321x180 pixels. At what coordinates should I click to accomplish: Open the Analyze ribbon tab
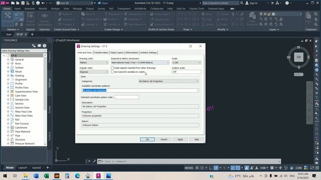(55, 9)
